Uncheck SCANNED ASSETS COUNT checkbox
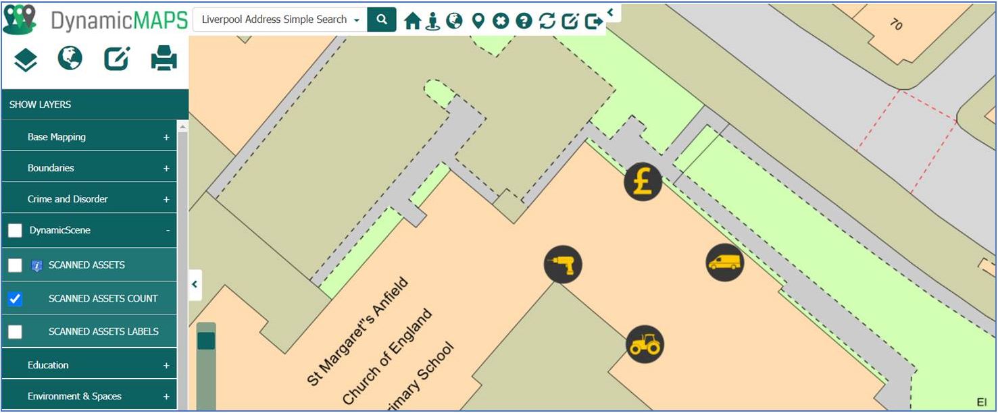The image size is (998, 413). (15, 299)
